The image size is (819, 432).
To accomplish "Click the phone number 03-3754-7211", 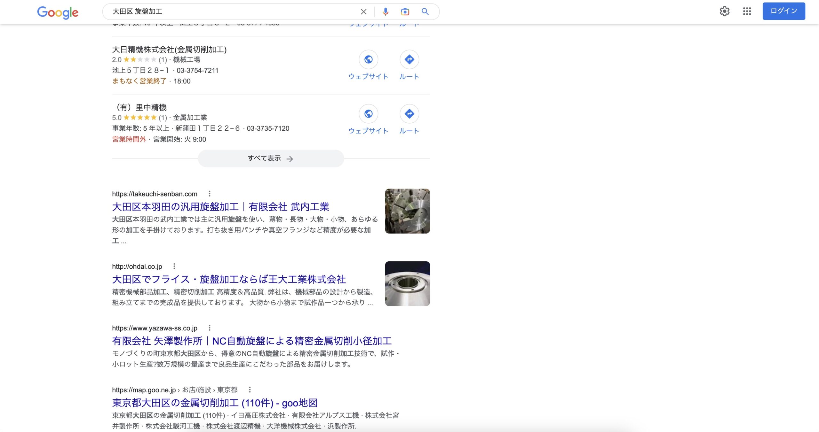I will pos(197,70).
